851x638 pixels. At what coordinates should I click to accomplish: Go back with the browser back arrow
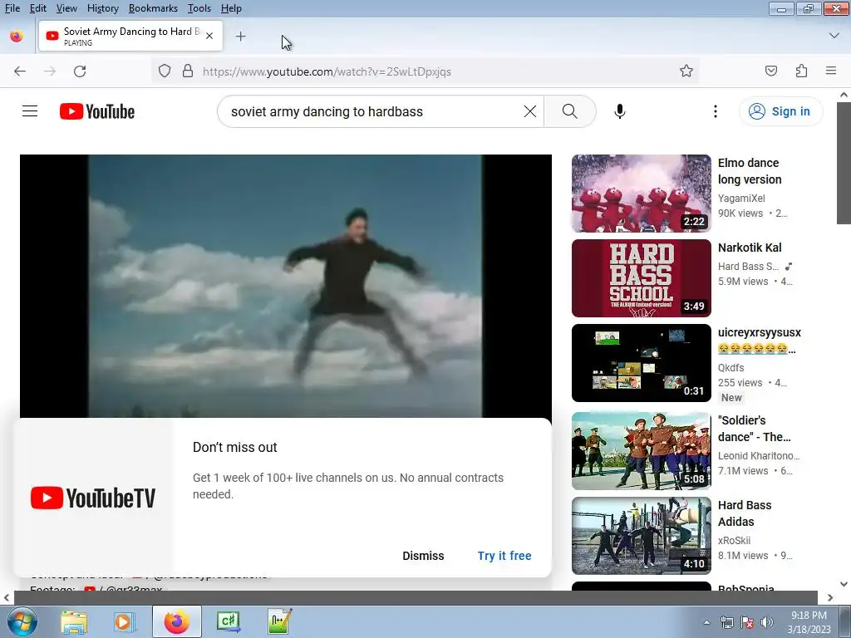[20, 71]
